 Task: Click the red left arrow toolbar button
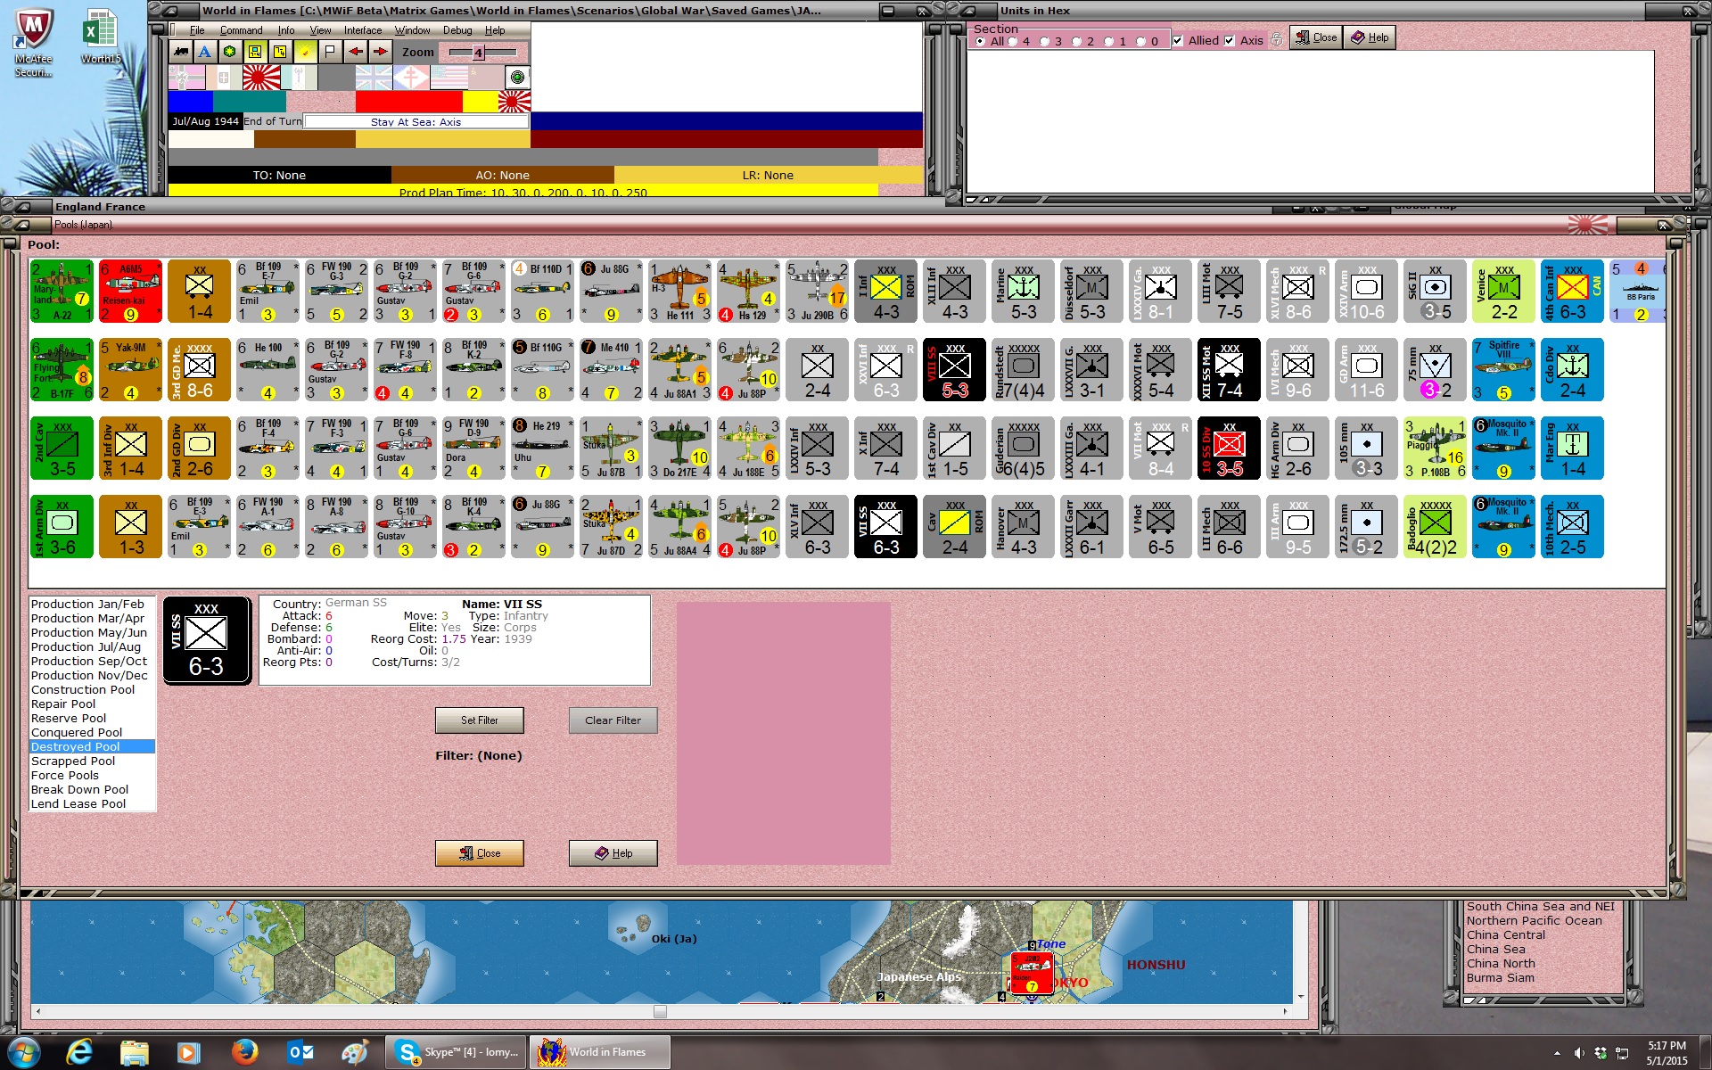[x=356, y=52]
